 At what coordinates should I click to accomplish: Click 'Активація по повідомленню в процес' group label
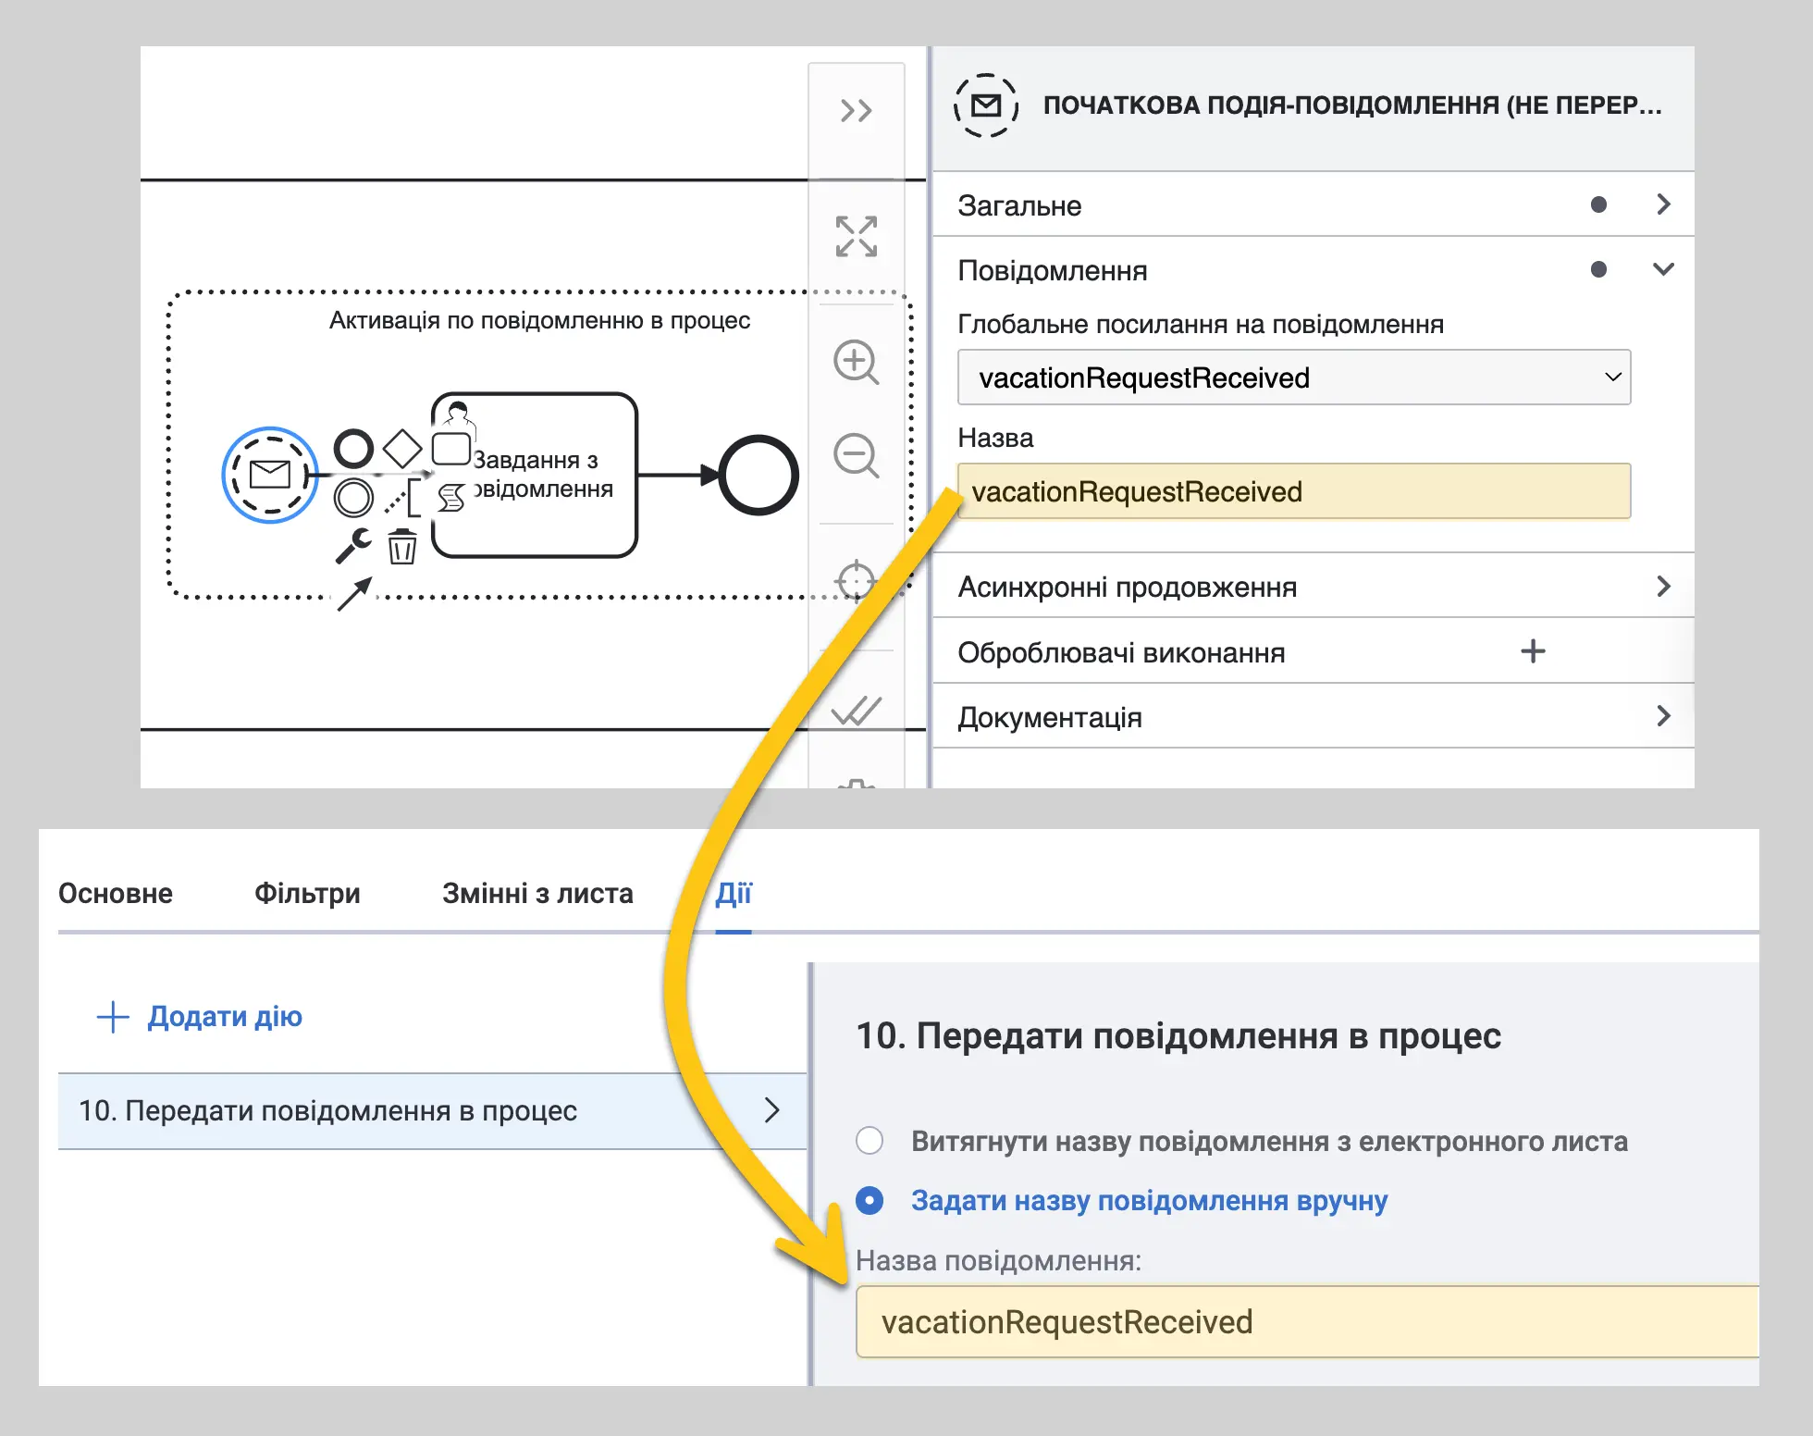tap(539, 320)
